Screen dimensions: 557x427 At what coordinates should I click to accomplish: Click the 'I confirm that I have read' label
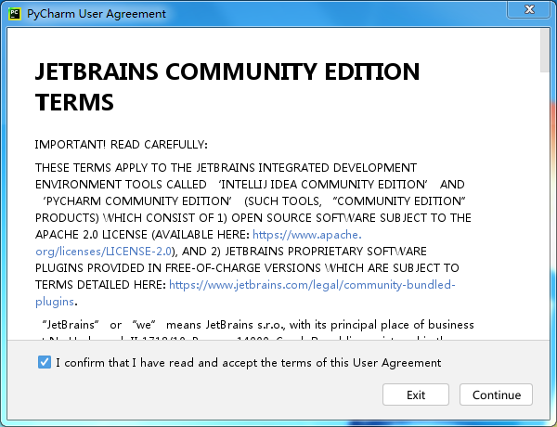point(248,363)
